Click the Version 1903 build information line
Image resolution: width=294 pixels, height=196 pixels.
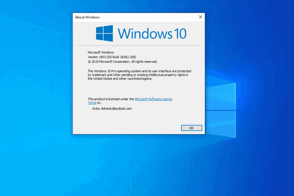pyautogui.click(x=112, y=57)
